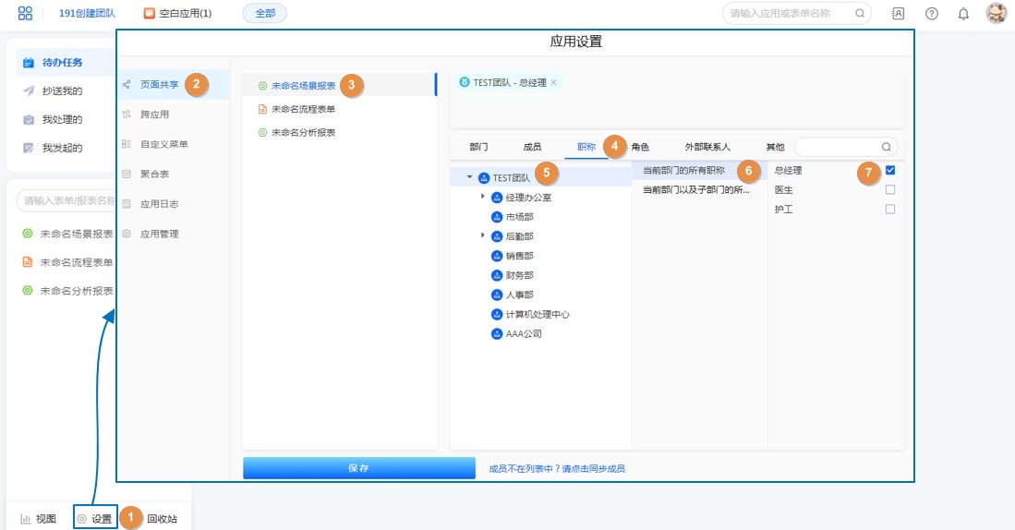Click the user avatar picture
Viewport: 1015px width, 530px height.
click(x=996, y=13)
